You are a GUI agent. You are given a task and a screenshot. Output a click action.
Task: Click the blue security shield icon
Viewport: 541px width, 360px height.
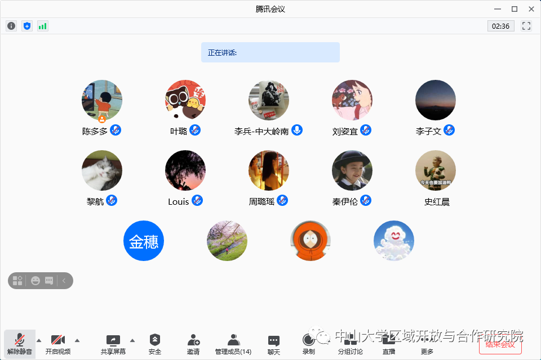pos(27,26)
